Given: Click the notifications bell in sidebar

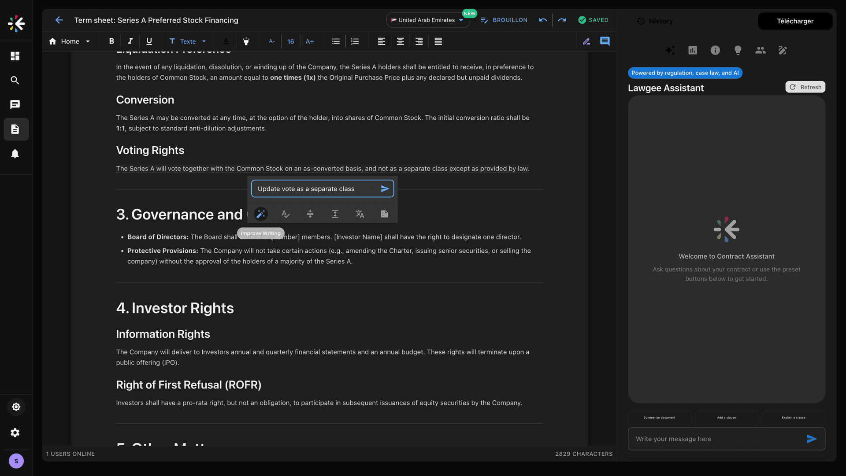Looking at the screenshot, I should tap(15, 154).
